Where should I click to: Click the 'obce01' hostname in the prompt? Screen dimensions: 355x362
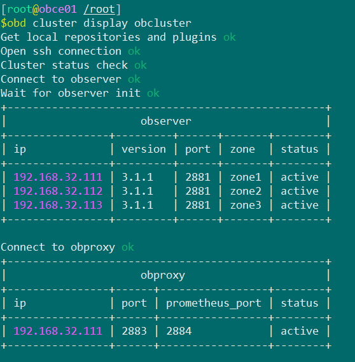pos(58,10)
